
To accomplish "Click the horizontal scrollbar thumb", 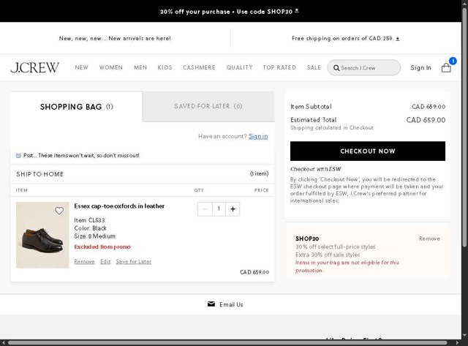I will [x=227, y=343].
